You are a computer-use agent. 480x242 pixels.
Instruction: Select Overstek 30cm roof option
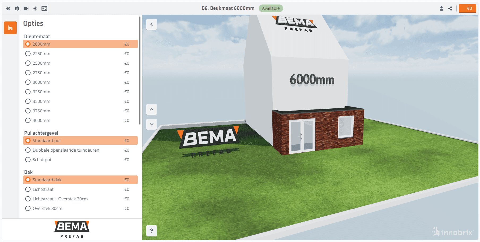point(80,208)
